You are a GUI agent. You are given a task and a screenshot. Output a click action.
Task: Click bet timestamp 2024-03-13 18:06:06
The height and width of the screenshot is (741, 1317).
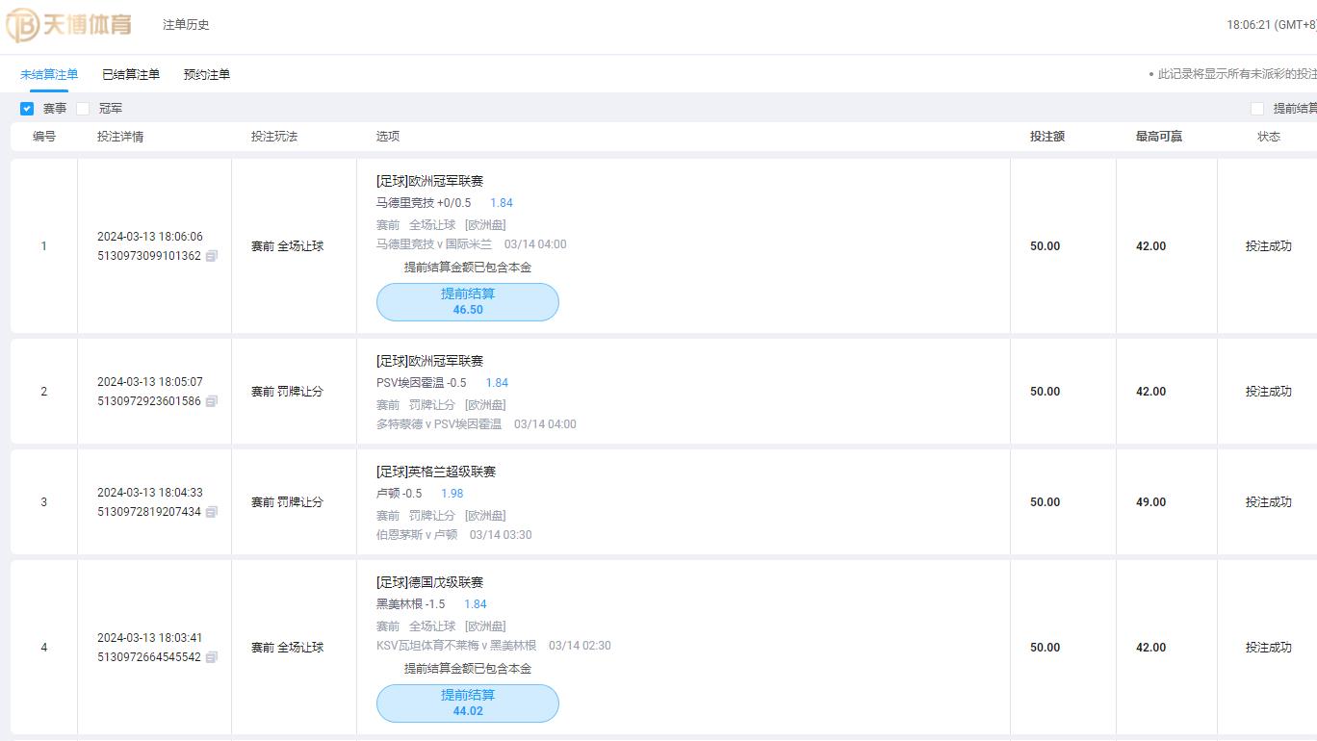[x=150, y=237]
